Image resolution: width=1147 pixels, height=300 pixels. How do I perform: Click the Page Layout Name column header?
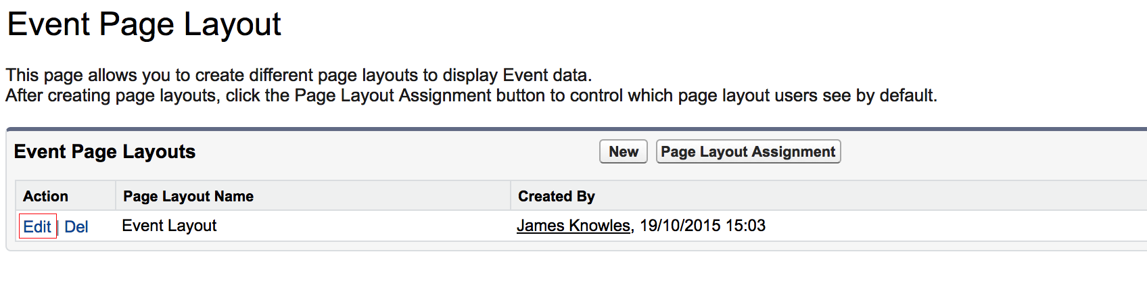tap(188, 197)
